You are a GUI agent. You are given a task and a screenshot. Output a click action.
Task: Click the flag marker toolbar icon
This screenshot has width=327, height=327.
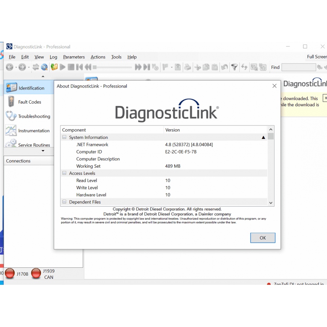click(x=165, y=67)
